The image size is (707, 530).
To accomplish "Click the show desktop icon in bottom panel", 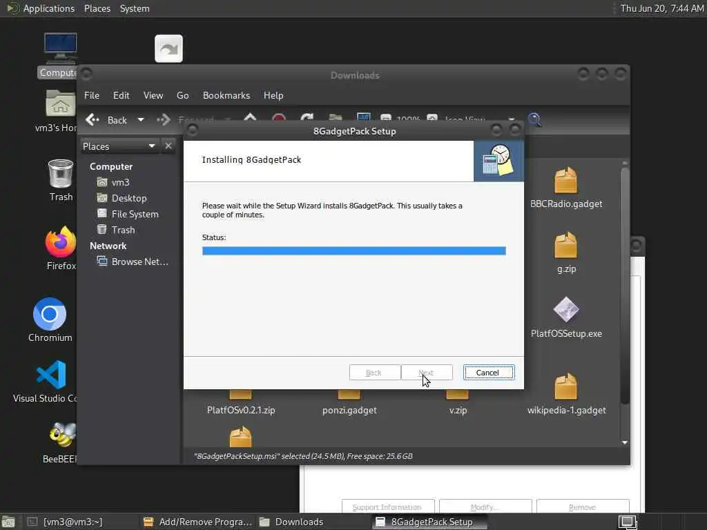I will pos(8,522).
